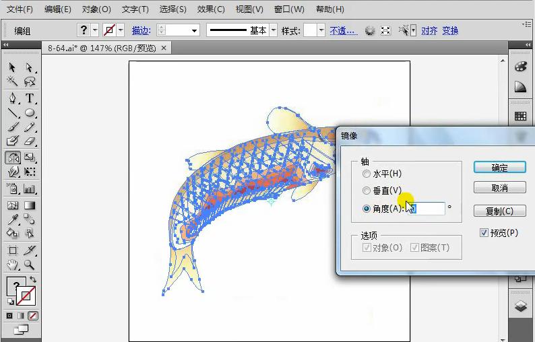The width and height of the screenshot is (535, 342).
Task: Toggle the 图案(T) option checkbox
Action: 414,248
